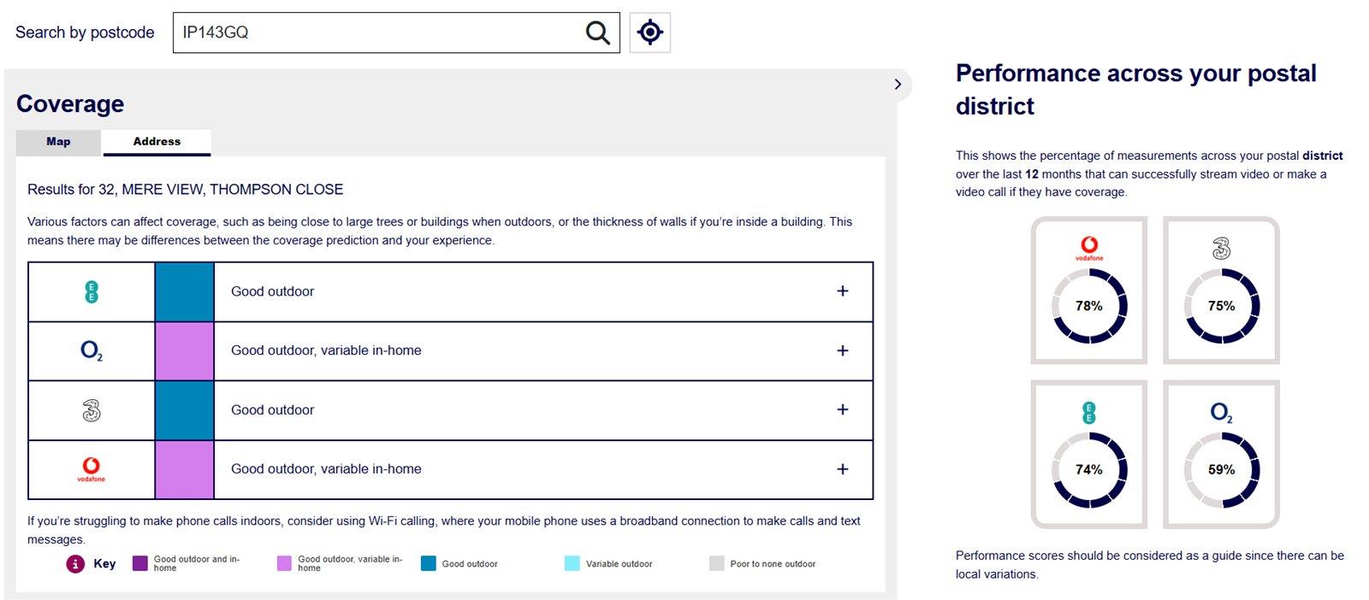This screenshot has height=600, width=1369.
Task: Expand EE Good outdoor row
Action: 843,291
